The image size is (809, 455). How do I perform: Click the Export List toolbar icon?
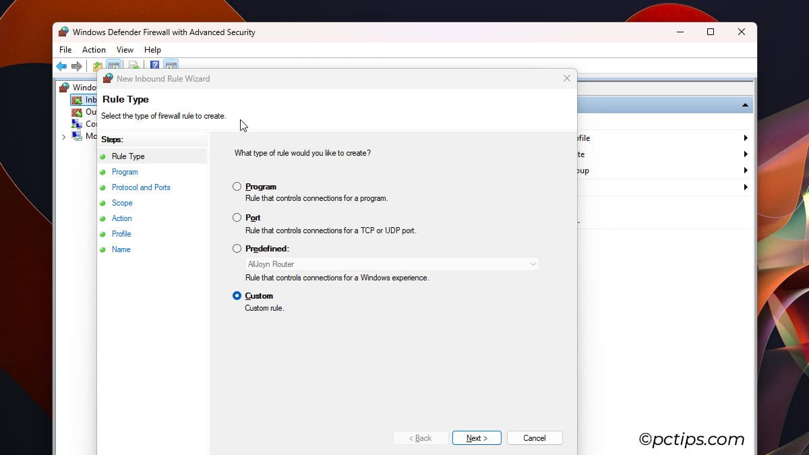133,65
